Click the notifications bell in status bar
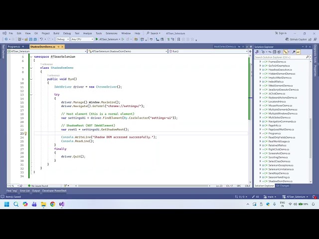Screen dimensions: 319x239 (x=315, y=197)
